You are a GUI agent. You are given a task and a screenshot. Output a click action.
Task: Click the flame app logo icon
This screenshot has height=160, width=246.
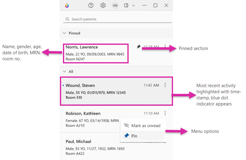tap(67, 5)
